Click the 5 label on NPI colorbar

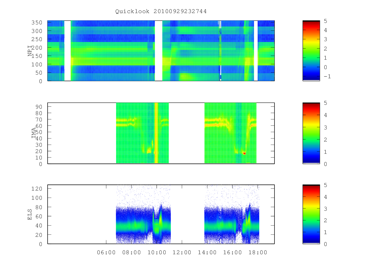coord(325,21)
